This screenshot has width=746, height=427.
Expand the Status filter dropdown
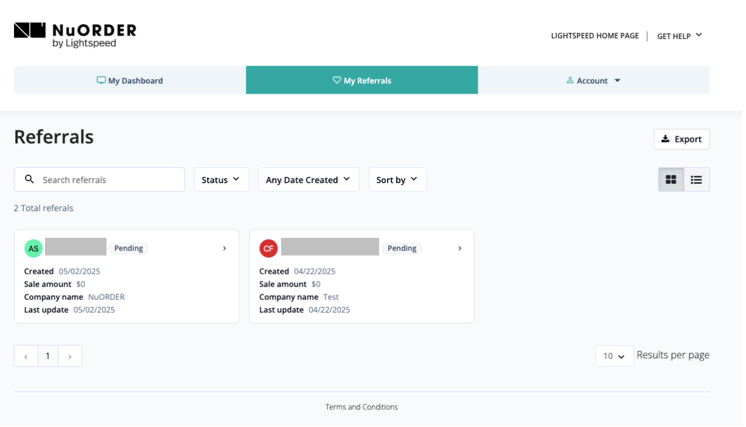221,179
